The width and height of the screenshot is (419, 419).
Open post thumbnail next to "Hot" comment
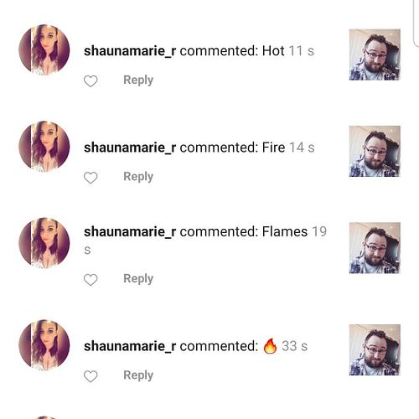tap(375, 54)
